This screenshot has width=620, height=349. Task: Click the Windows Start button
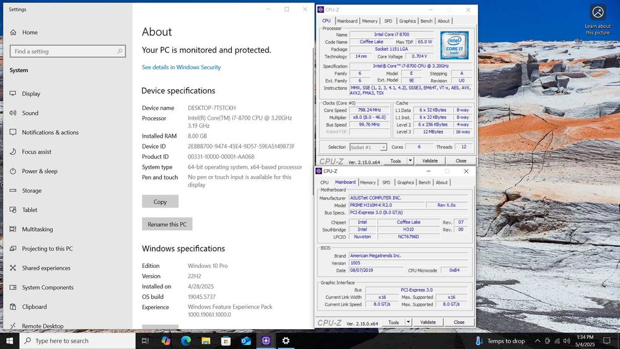(x=9, y=341)
